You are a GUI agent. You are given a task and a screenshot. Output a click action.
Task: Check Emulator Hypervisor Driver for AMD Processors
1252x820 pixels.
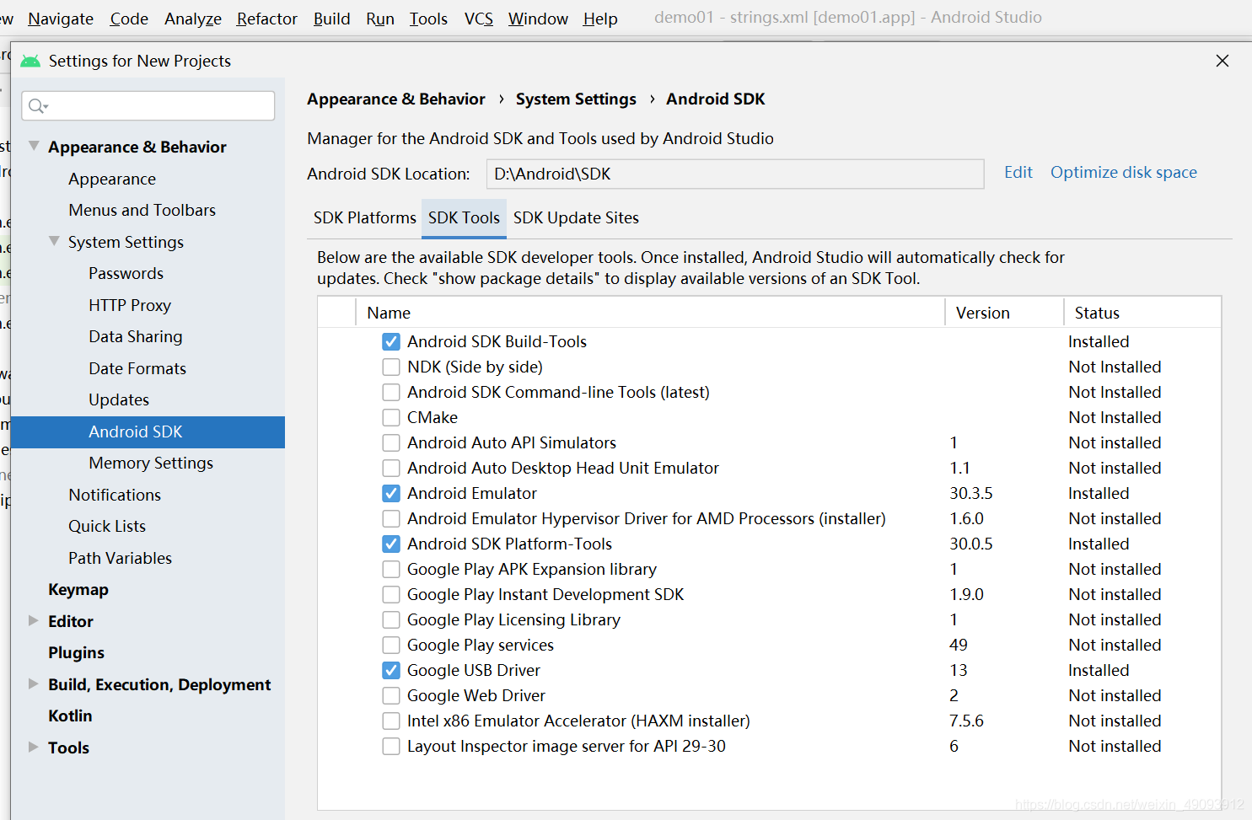tap(391, 518)
